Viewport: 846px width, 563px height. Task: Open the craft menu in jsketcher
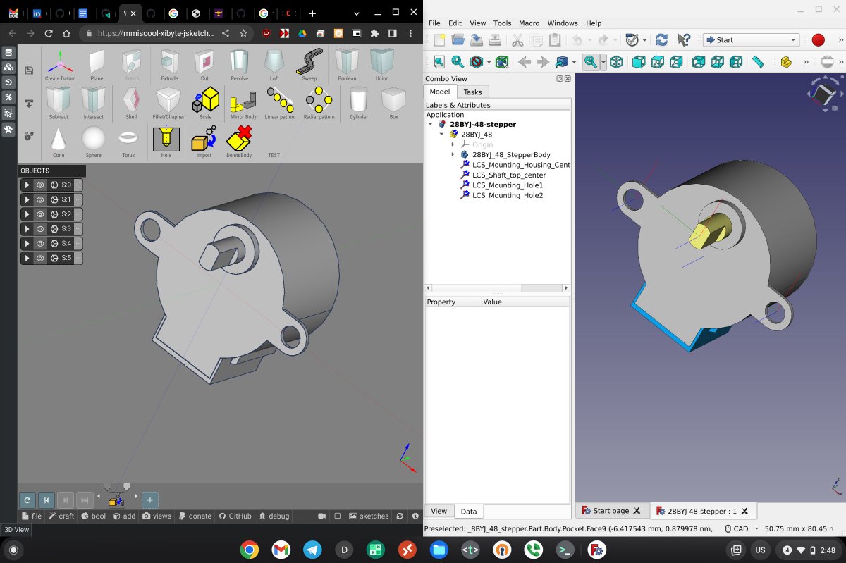[x=61, y=516]
